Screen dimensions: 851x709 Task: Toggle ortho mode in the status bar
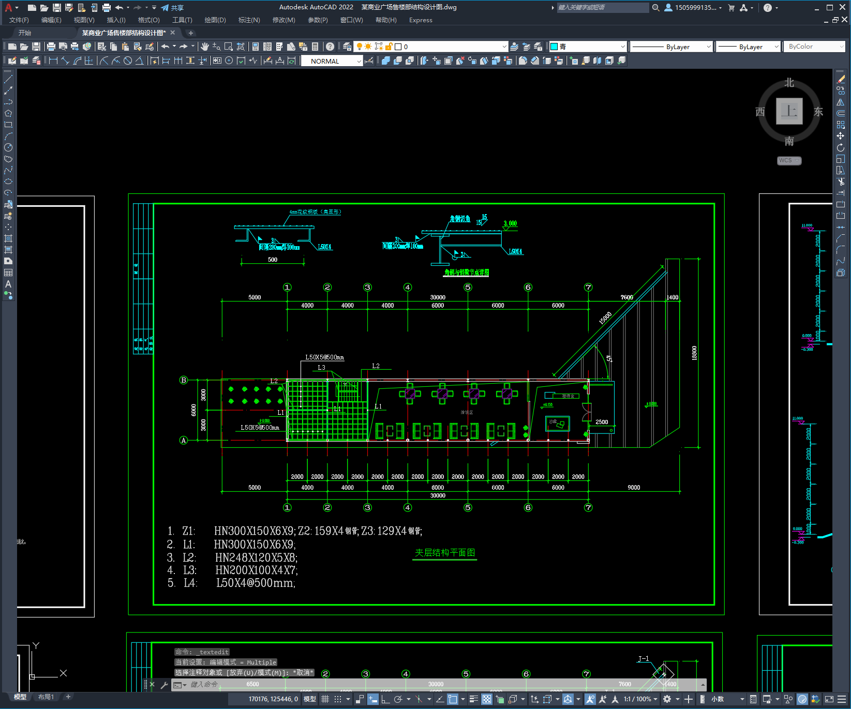(385, 699)
